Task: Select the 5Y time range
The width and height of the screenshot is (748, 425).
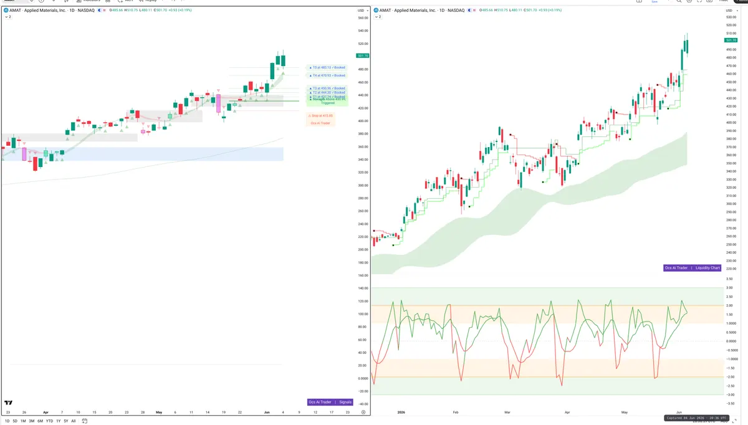Action: click(x=65, y=421)
